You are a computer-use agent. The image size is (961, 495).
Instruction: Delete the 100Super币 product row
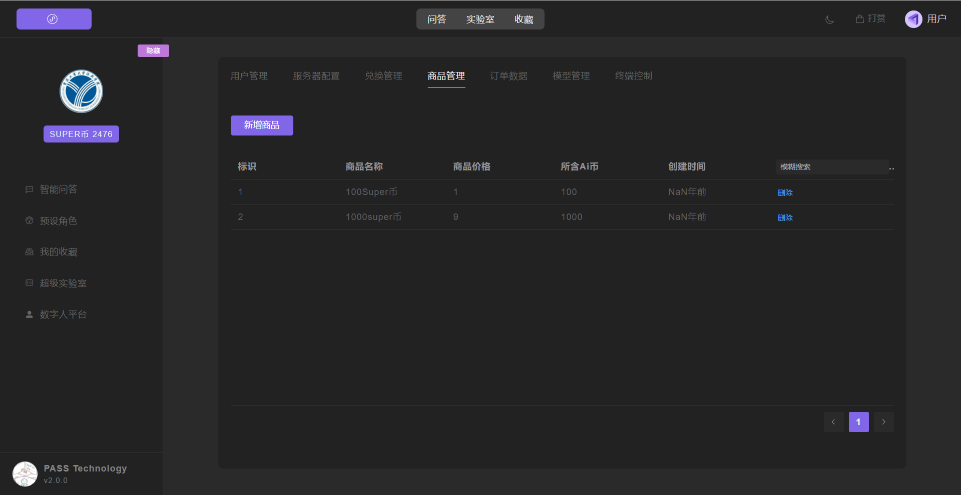point(785,192)
